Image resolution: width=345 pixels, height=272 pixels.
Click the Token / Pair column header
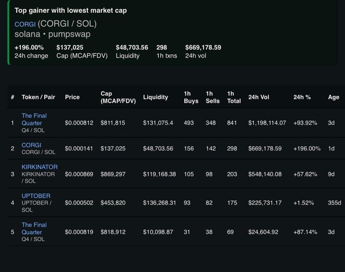pyautogui.click(x=38, y=97)
